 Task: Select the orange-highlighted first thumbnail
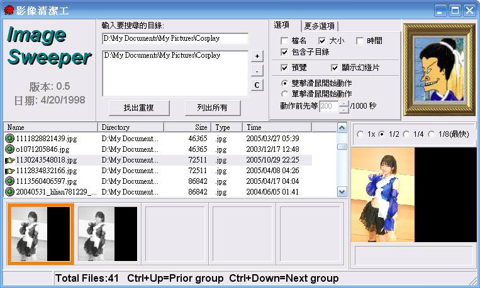click(x=41, y=234)
